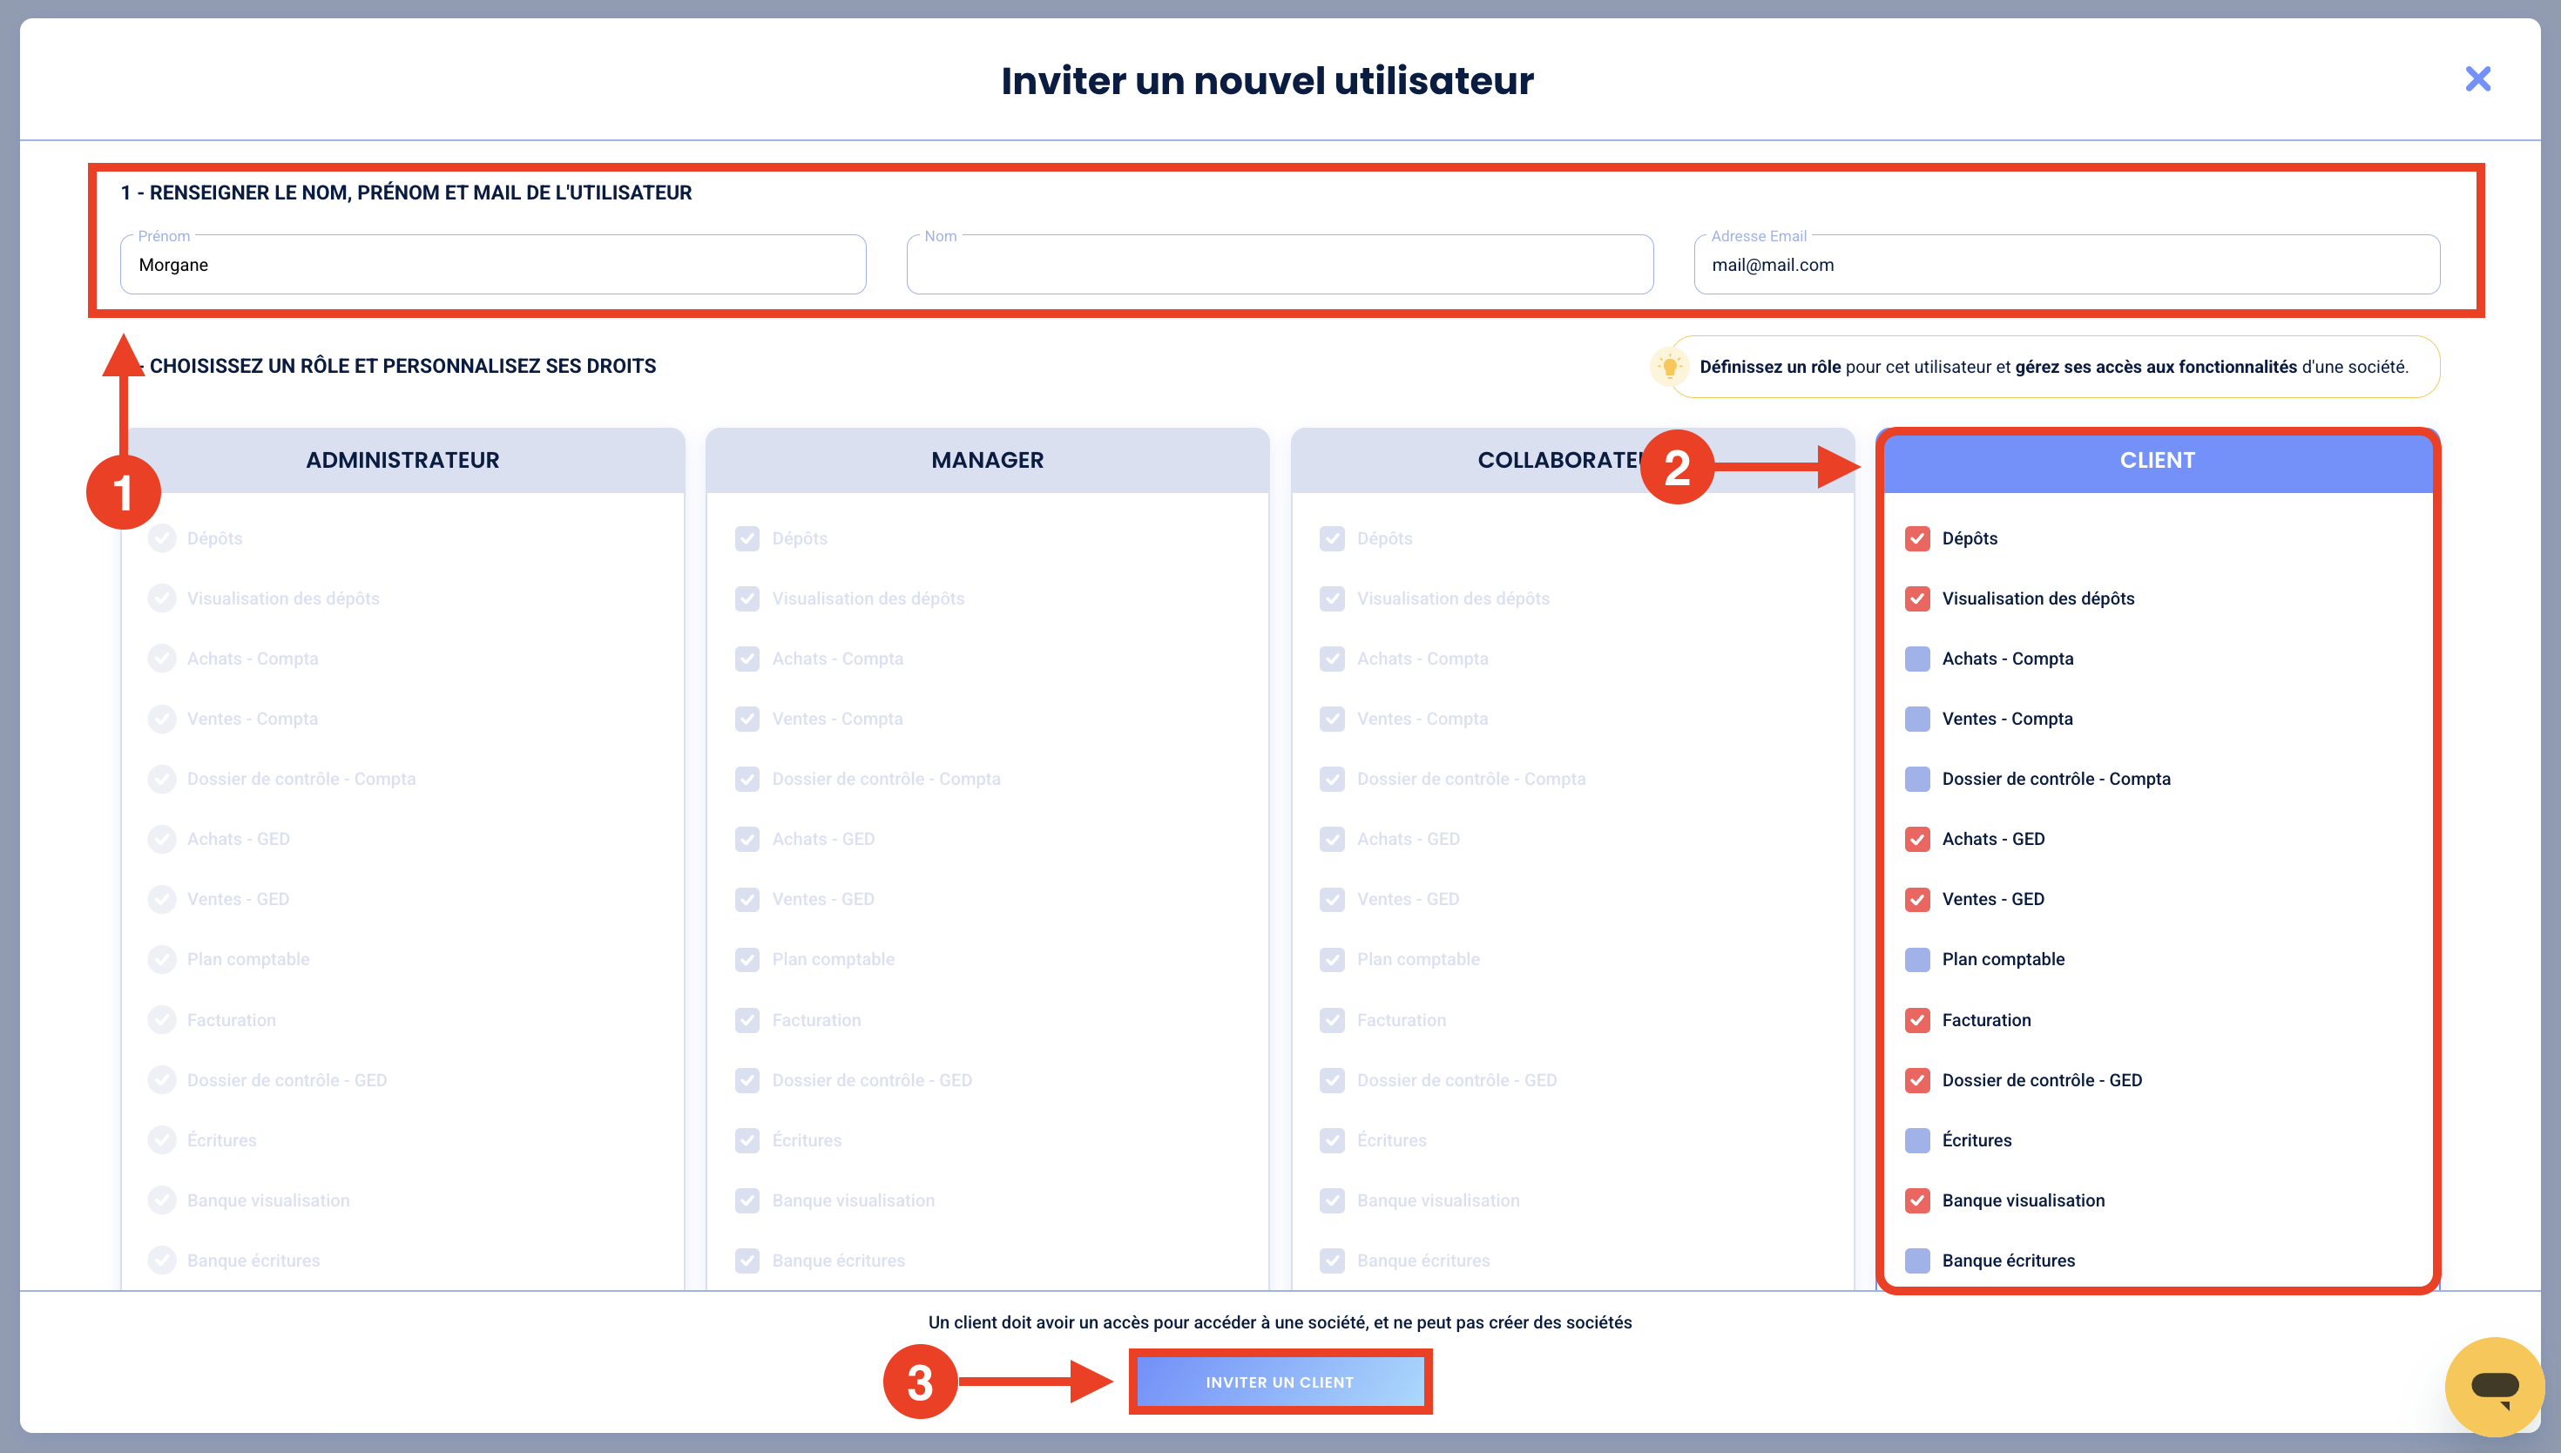
Task: Check Client Dossier de contrôle - Compta
Action: 1916,780
